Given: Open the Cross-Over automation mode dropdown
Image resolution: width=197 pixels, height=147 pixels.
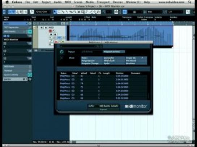Looking at the screenshot, I should click(43, 12).
